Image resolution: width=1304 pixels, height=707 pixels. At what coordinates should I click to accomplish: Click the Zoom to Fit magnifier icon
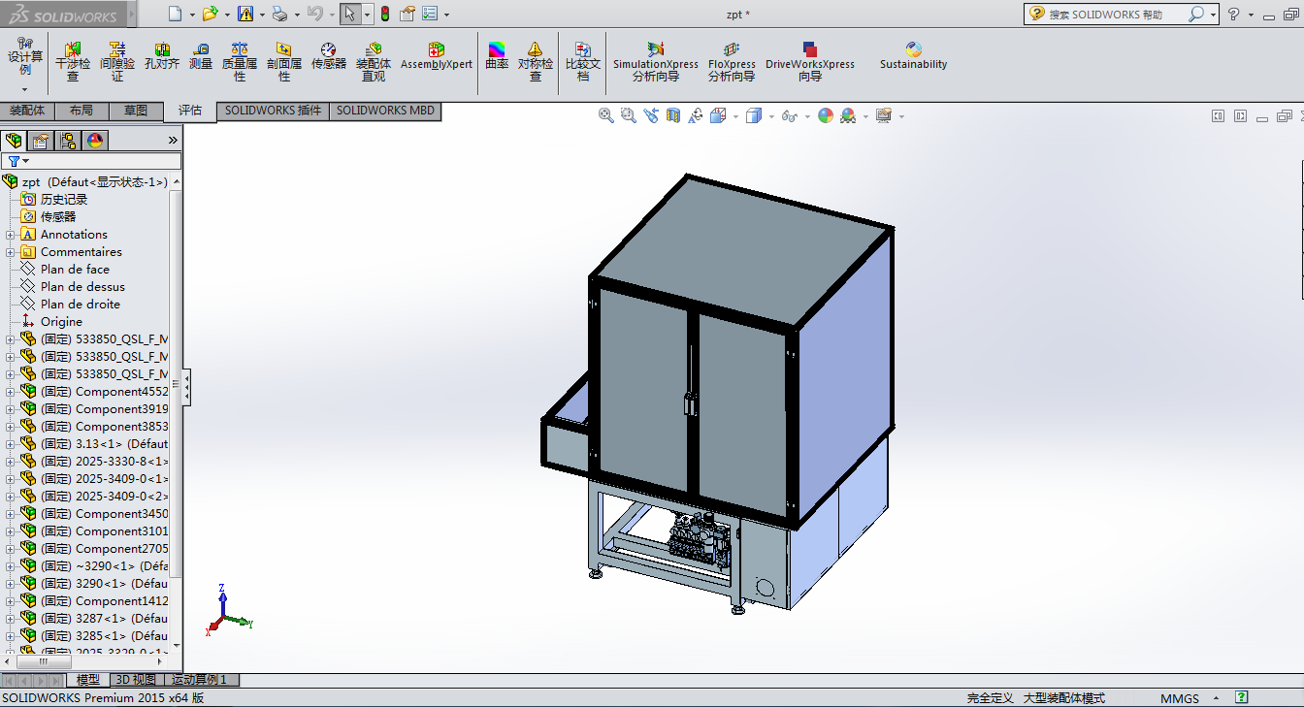pos(606,116)
